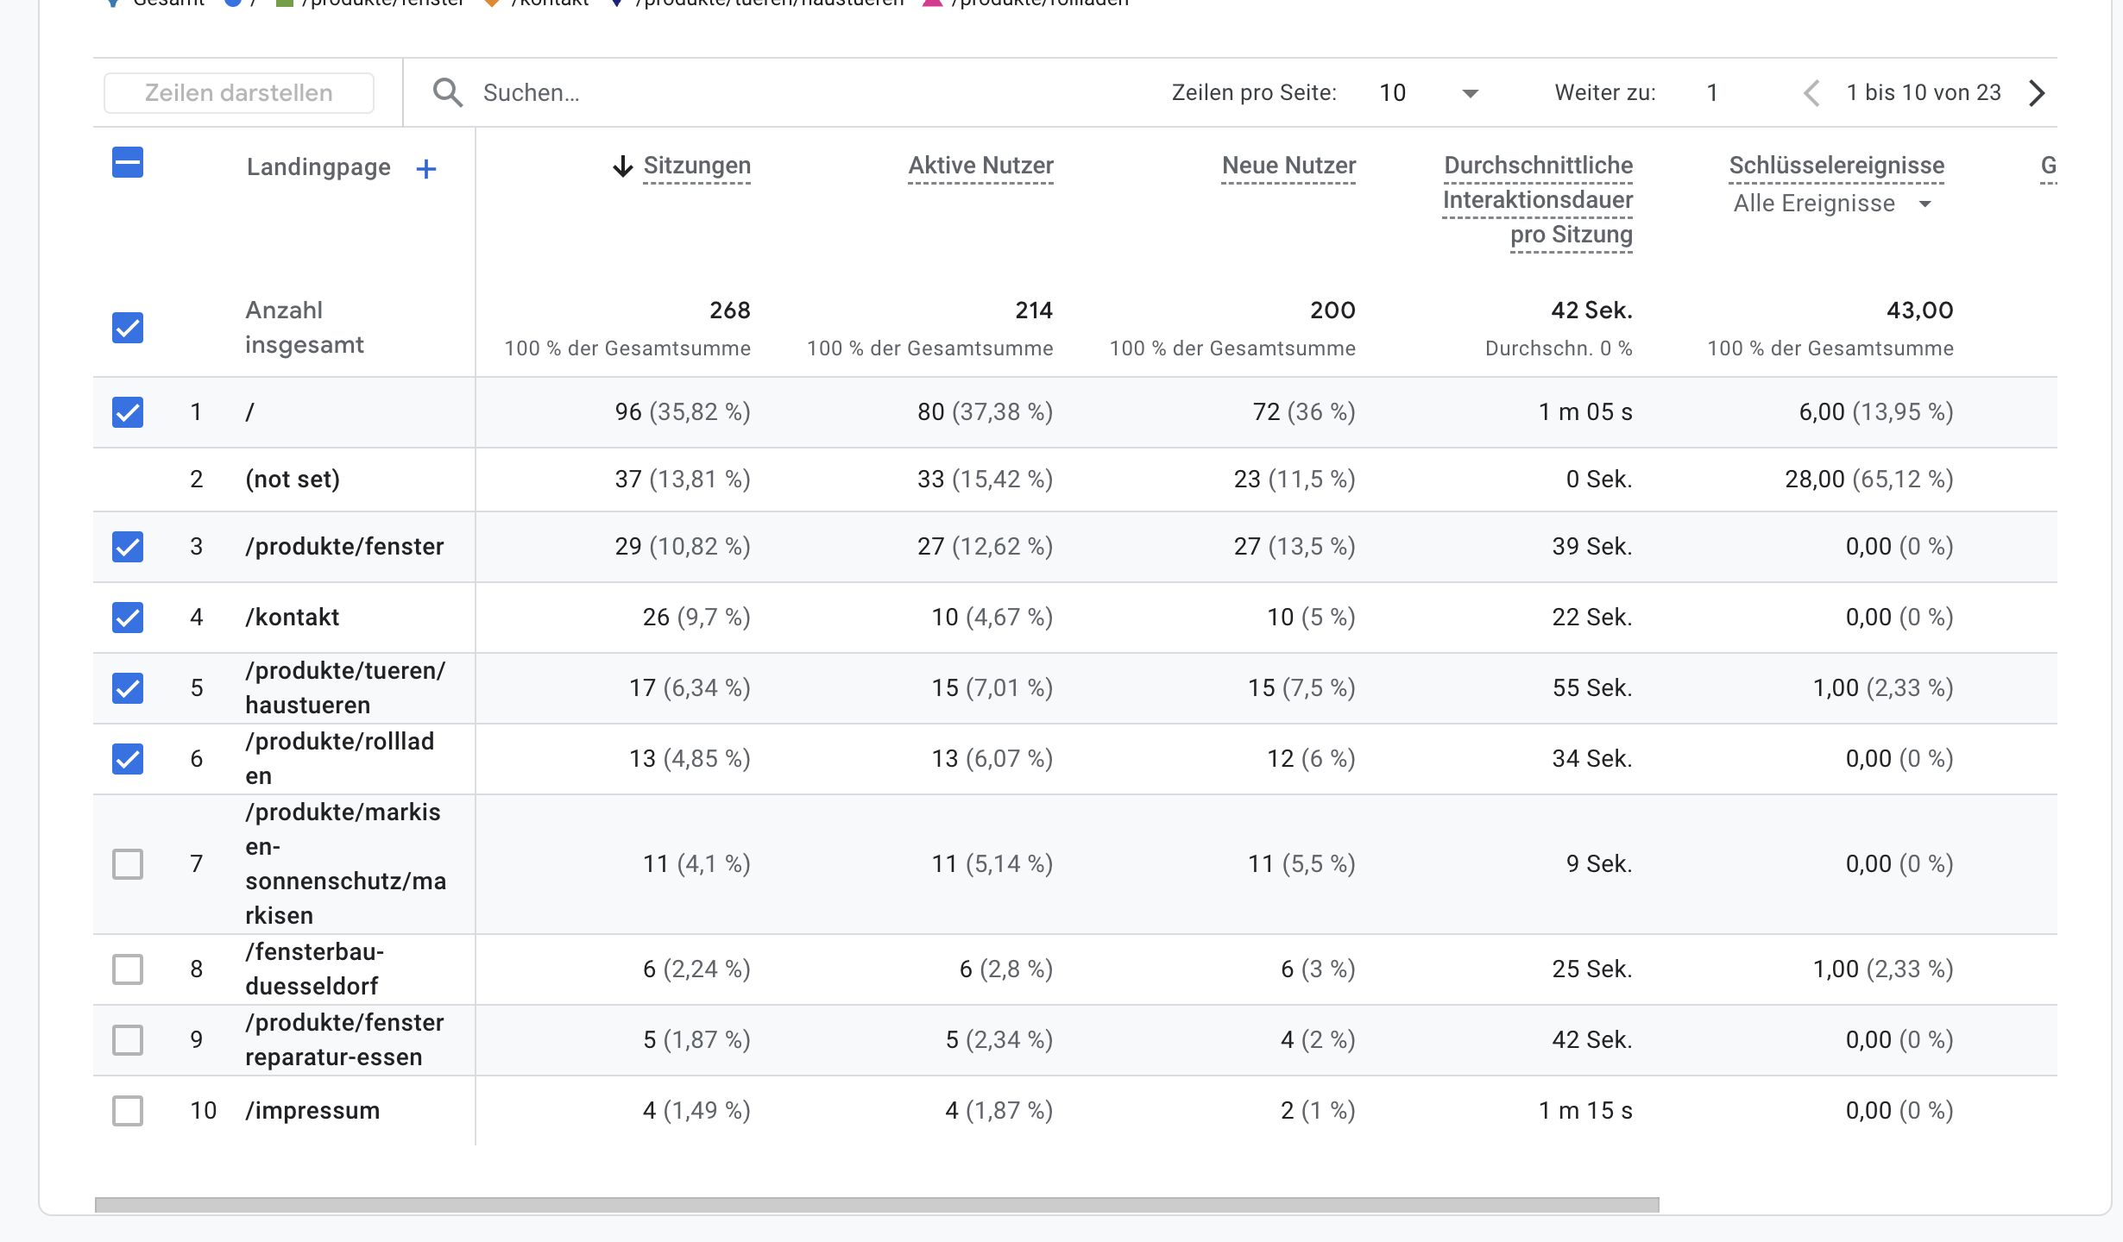Open the Neue Nutzer metric header
The height and width of the screenshot is (1242, 2123).
[1288, 166]
